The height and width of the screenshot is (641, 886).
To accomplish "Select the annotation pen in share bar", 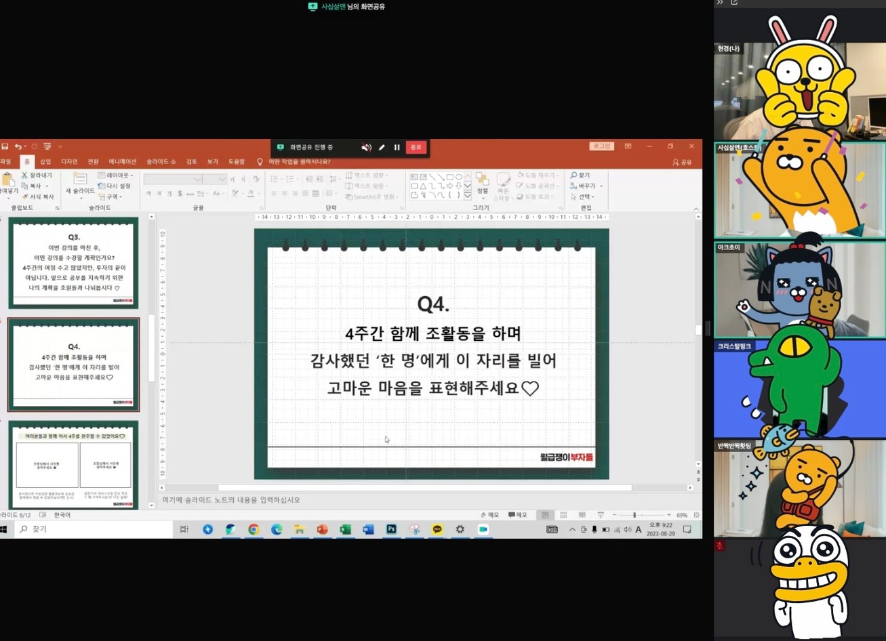I will point(382,147).
